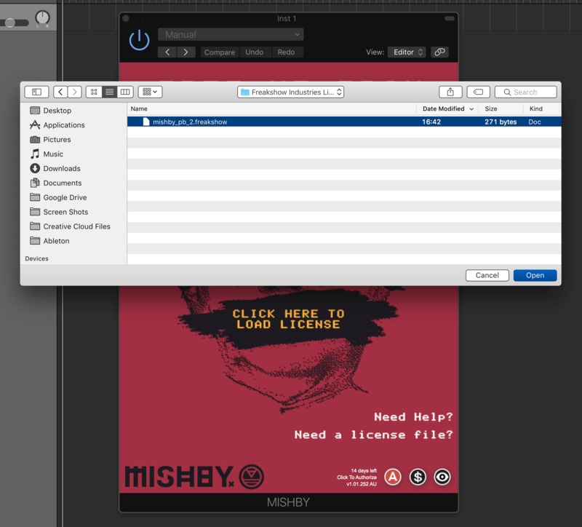Sort by the Size column header

pyautogui.click(x=501, y=108)
